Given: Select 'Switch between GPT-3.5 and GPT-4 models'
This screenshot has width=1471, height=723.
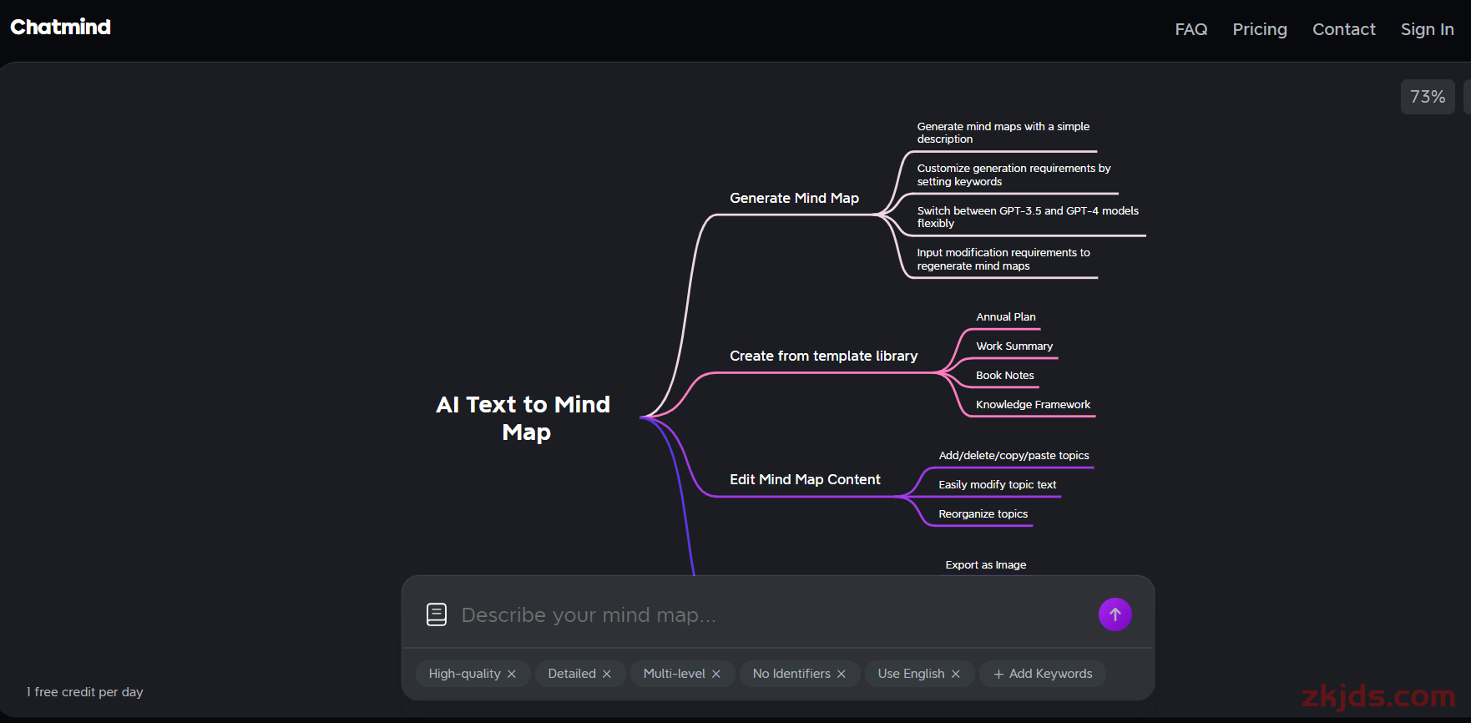Looking at the screenshot, I should 1028,217.
